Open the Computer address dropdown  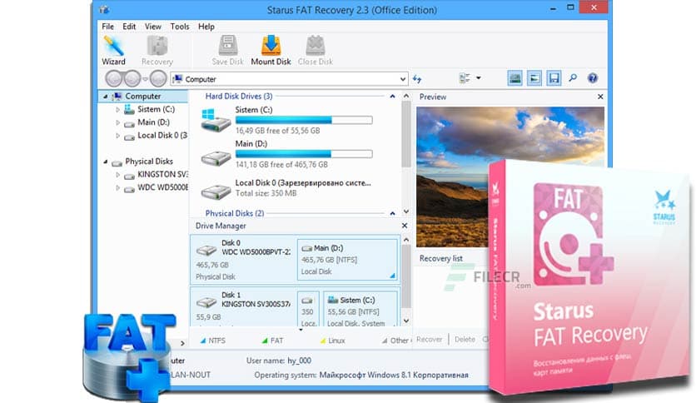[x=402, y=79]
